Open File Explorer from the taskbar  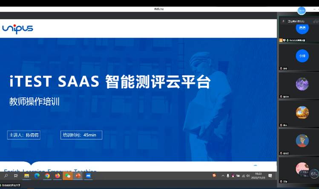point(26,175)
